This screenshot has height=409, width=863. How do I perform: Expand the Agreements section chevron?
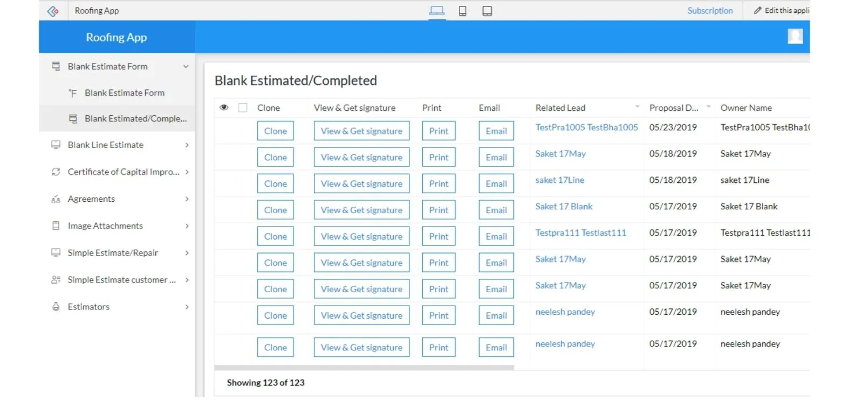(x=187, y=199)
